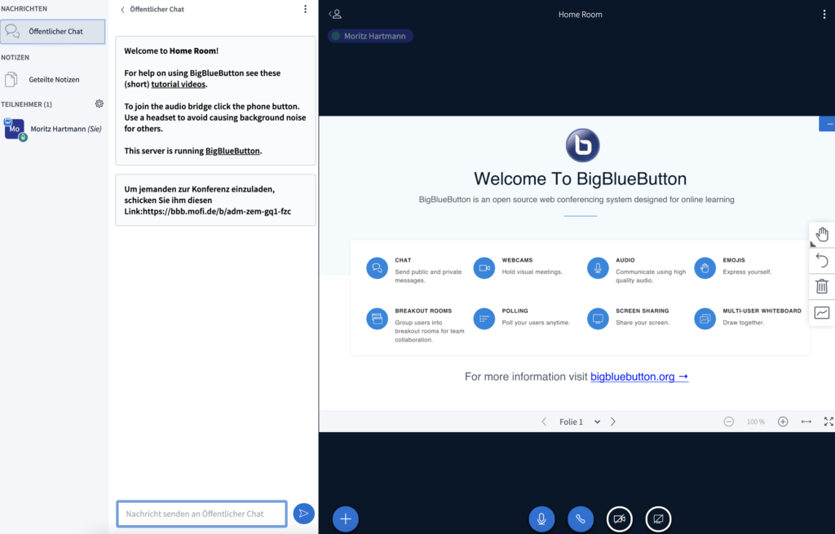This screenshot has height=534, width=835.
Task: Toggle the user list panel
Action: 335,15
